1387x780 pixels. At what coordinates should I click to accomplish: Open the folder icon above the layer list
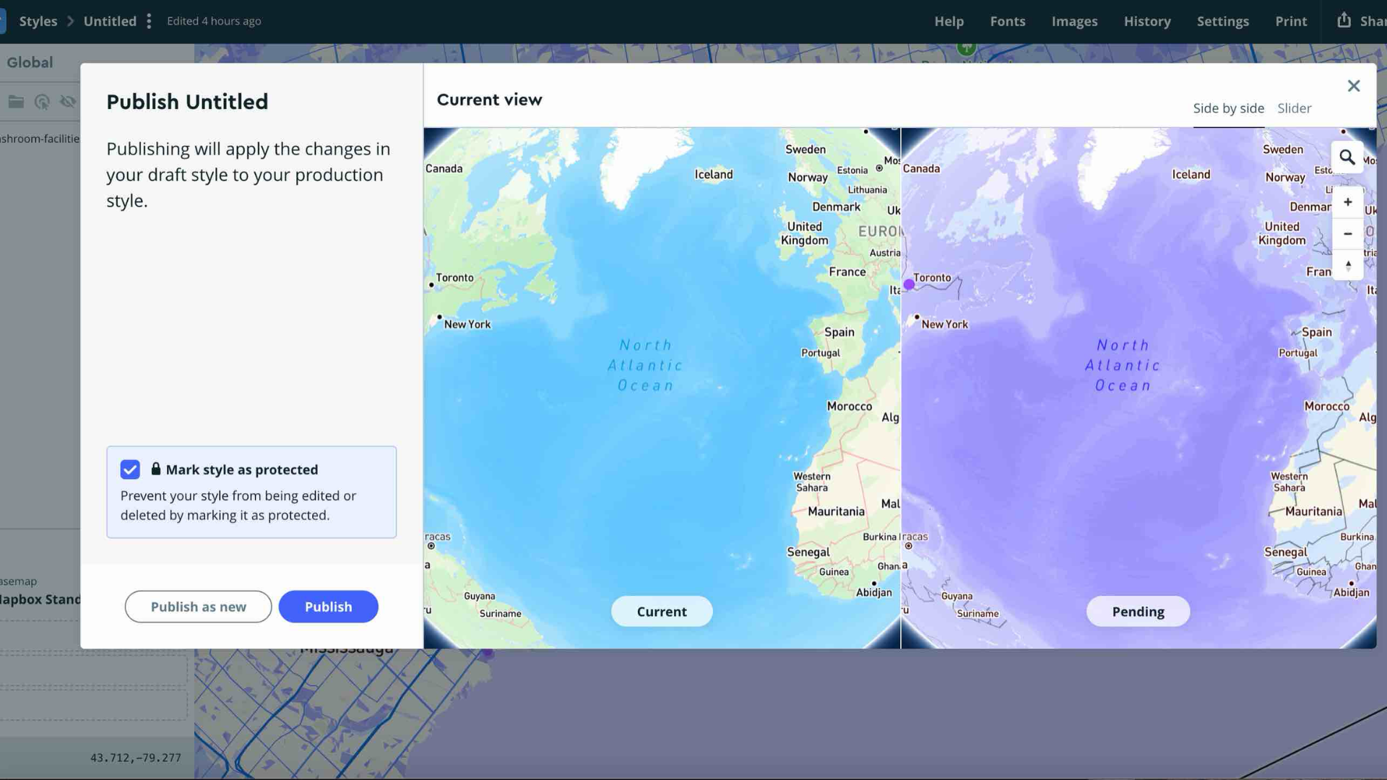tap(16, 102)
